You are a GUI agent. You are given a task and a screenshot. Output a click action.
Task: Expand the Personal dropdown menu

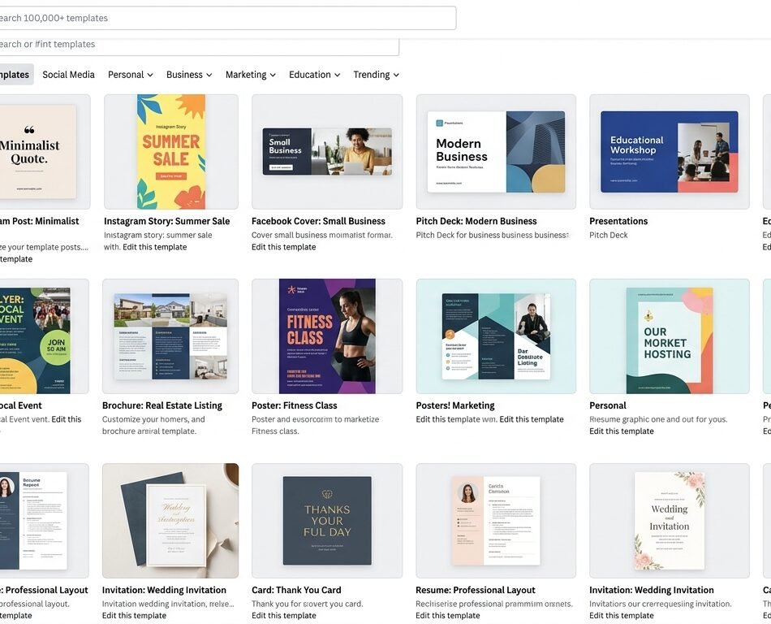(x=131, y=74)
